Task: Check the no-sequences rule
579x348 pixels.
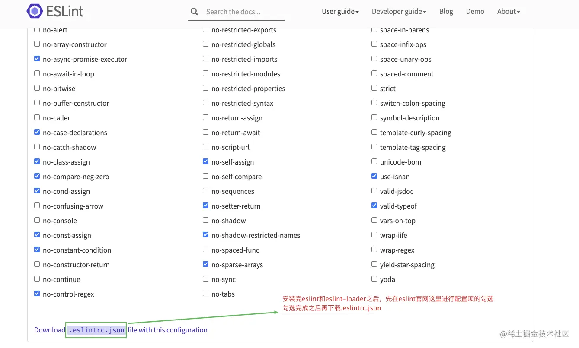Action: [205, 191]
